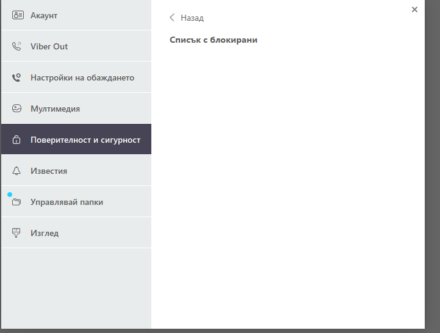Image resolution: width=440 pixels, height=333 pixels.
Task: Click the Account ID card icon
Action: [17, 15]
